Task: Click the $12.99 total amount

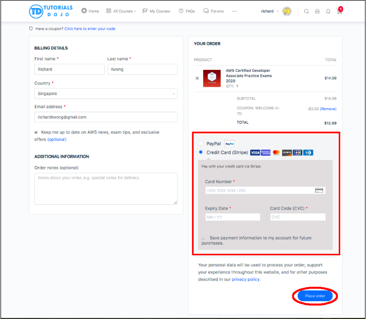Action: tap(330, 123)
